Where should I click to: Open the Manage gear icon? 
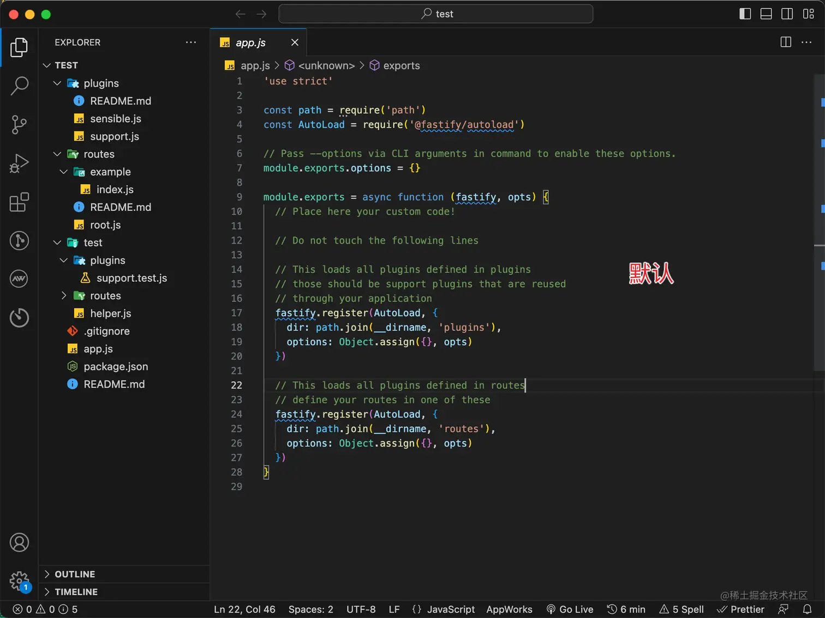pos(19,581)
